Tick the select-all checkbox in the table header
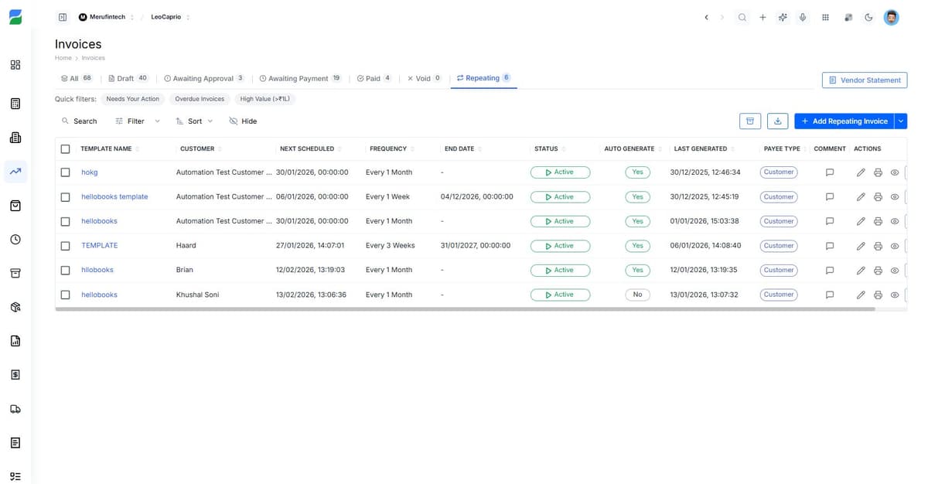 coord(65,148)
